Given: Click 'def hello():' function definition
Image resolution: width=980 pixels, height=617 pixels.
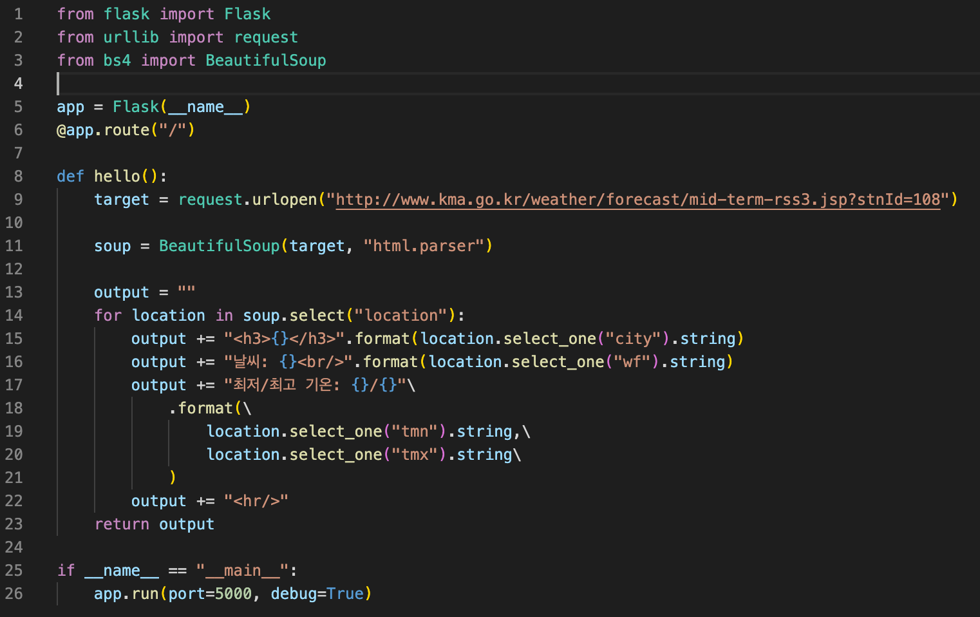Looking at the screenshot, I should [112, 176].
